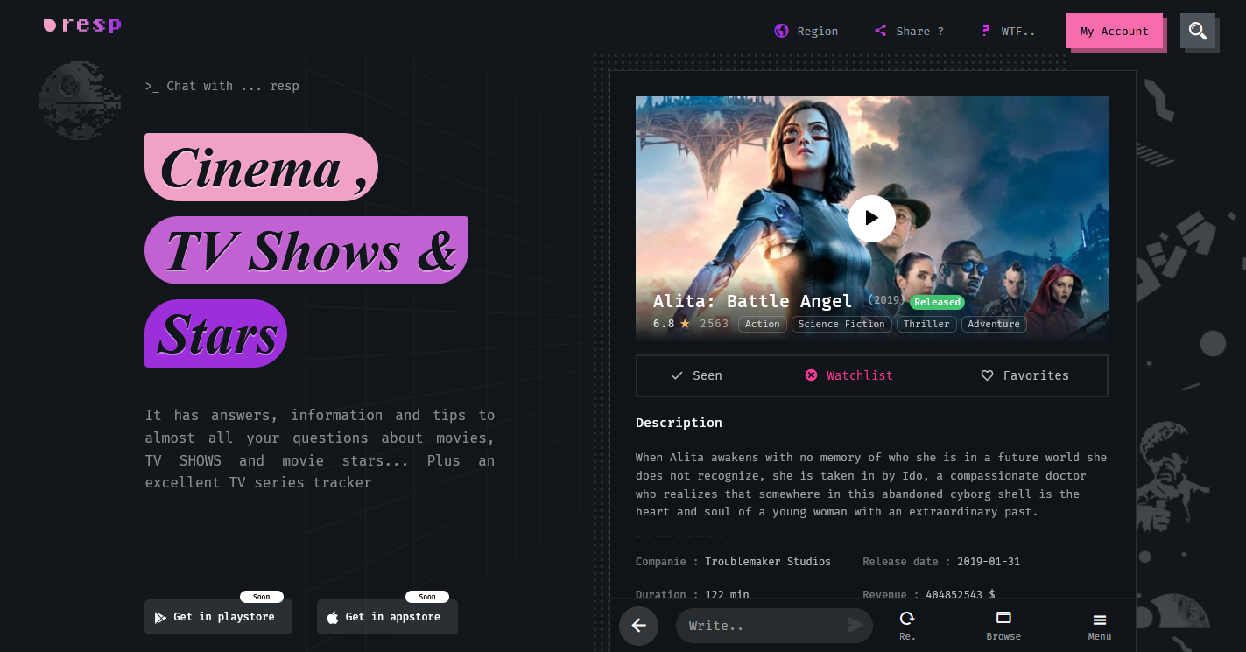
Task: Click the Google Play icon on playstore button
Action: (160, 617)
